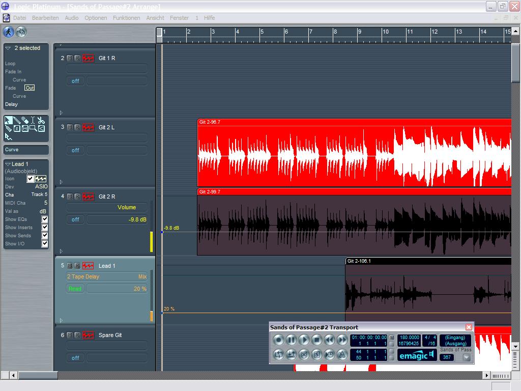
Task: Expand the triangle at bottom of Git 2 R track
Action: [61, 251]
